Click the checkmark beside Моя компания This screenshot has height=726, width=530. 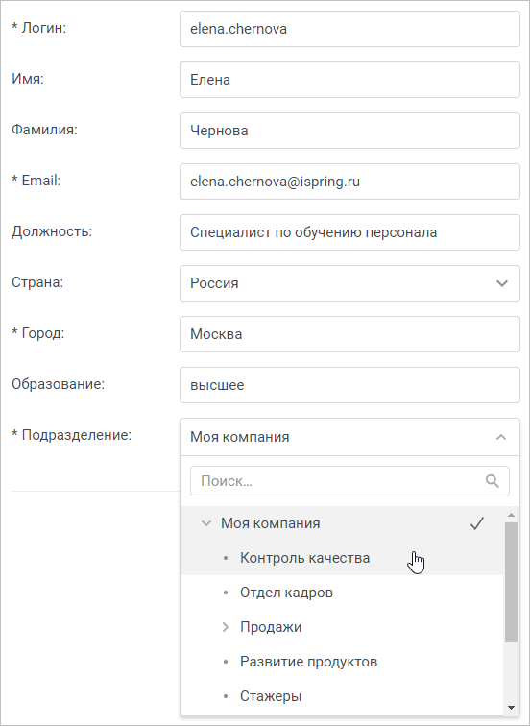tap(477, 523)
